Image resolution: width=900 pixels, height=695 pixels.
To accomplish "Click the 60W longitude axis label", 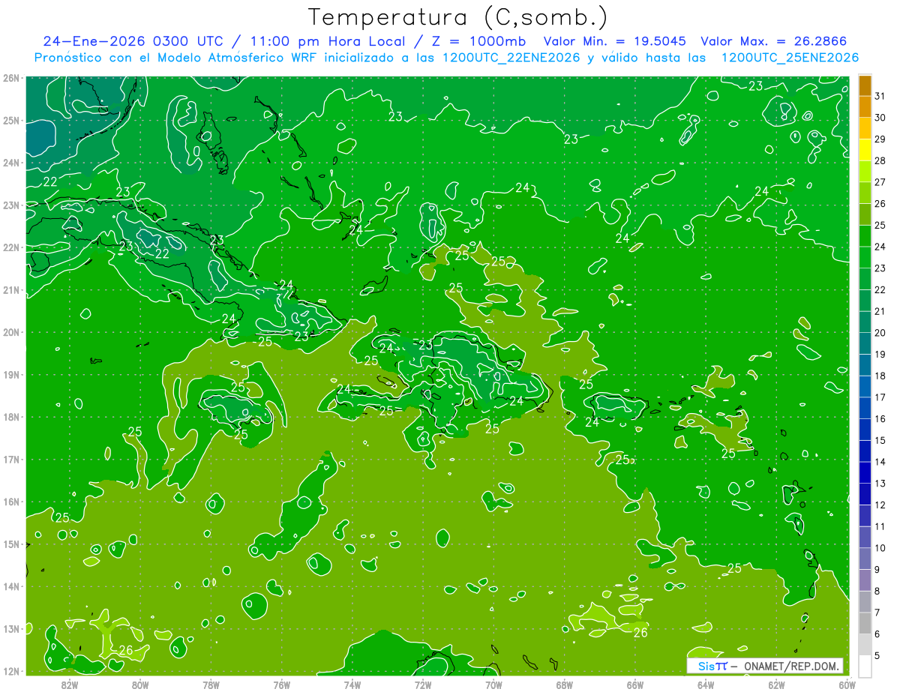I will (847, 684).
